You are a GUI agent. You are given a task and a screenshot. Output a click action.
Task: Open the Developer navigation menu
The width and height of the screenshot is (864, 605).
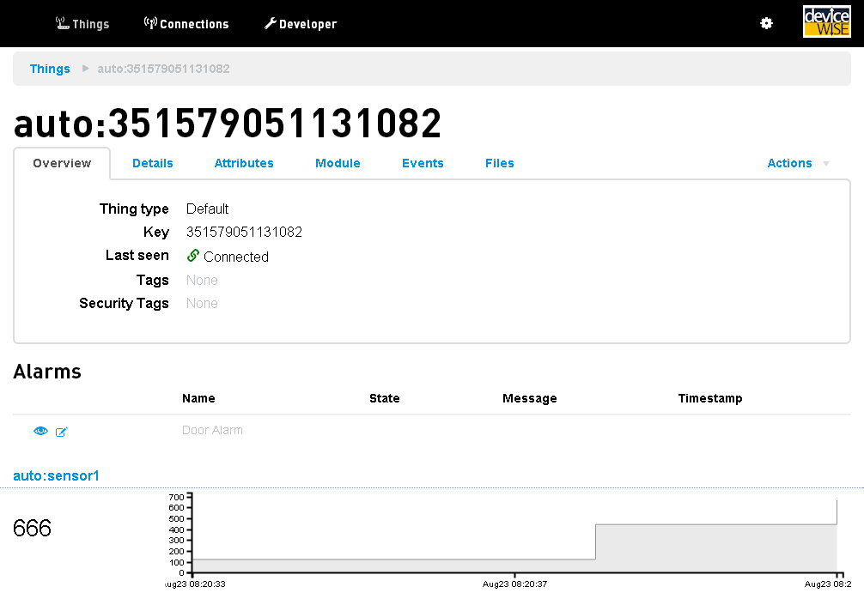coord(301,24)
